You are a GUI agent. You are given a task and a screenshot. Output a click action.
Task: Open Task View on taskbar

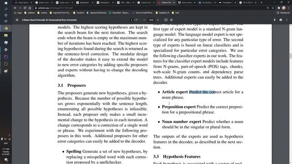pyautogui.click(x=6, y=21)
